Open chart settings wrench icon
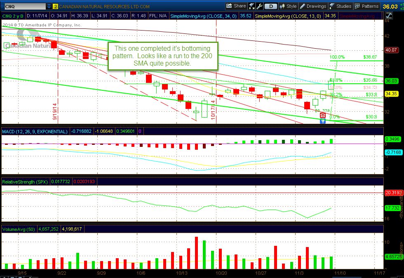404x278 pixels. [259, 6]
